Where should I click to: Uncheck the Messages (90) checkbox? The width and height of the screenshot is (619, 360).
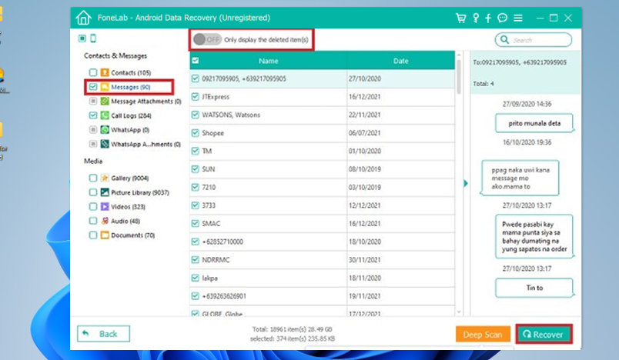point(92,87)
